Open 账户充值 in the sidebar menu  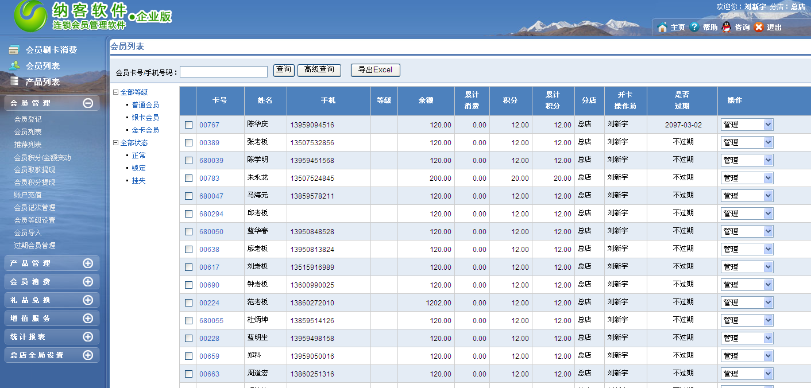(x=28, y=195)
